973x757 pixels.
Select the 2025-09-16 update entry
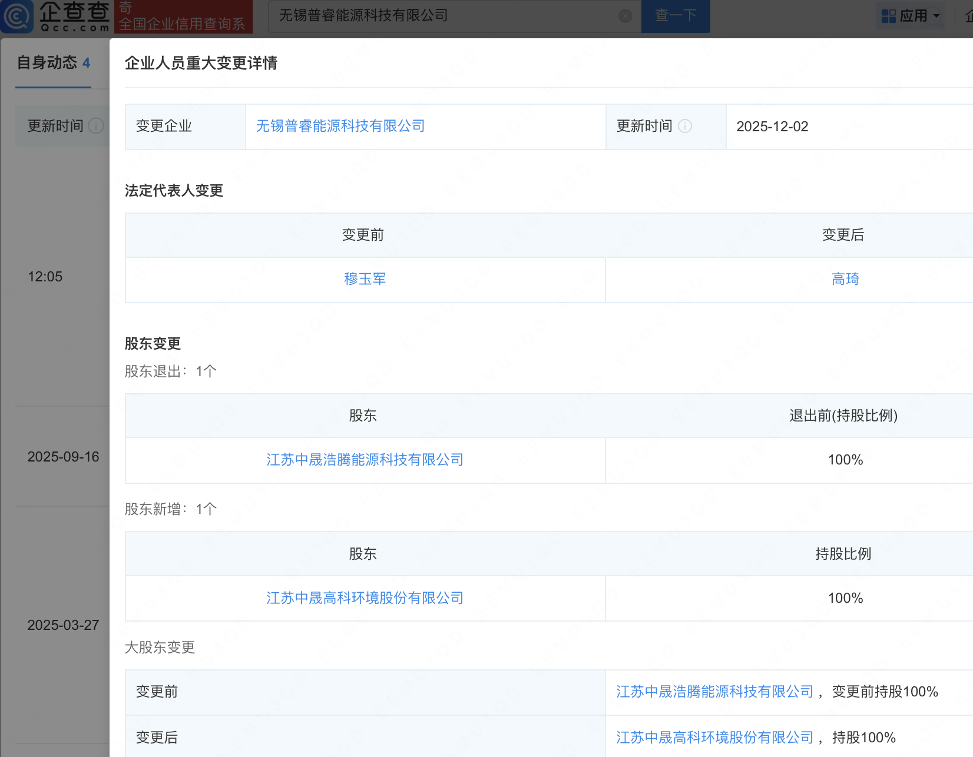click(x=63, y=457)
